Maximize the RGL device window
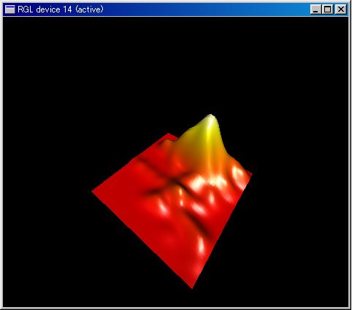Screen dimensions: 352x310 328,10
